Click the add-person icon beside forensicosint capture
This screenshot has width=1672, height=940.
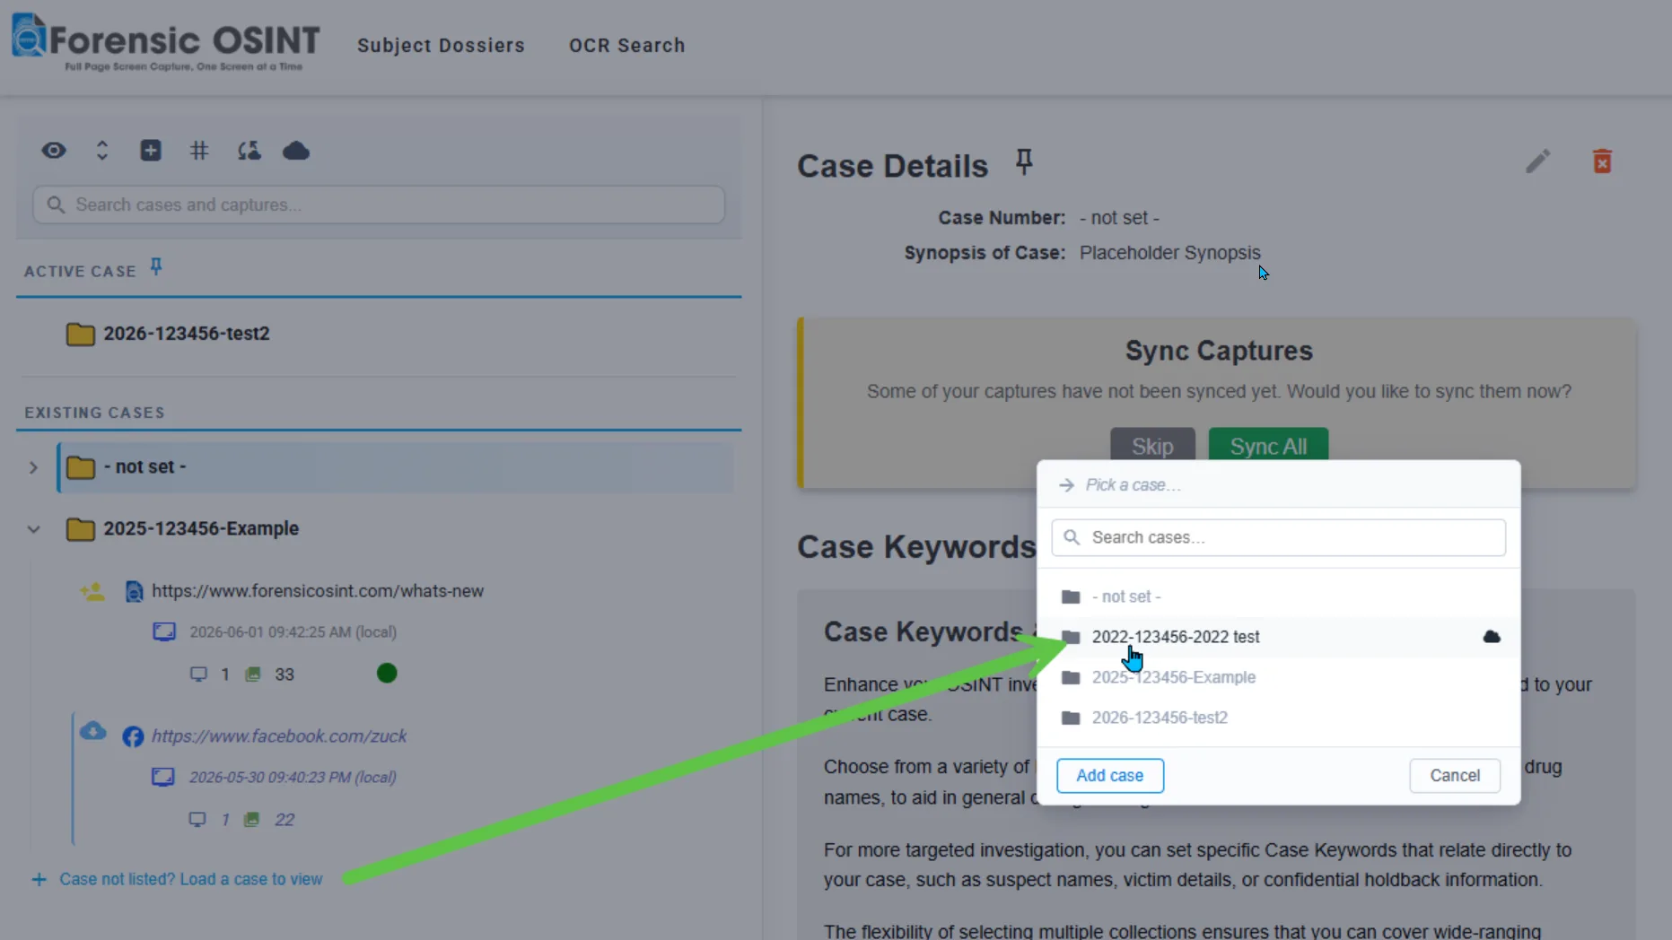click(x=92, y=591)
